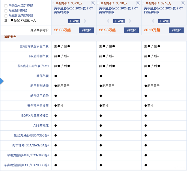Screen dimensions: 187x171
Task: Check the 隐藏暂无内容参数 option
Action: [x=6, y=16]
